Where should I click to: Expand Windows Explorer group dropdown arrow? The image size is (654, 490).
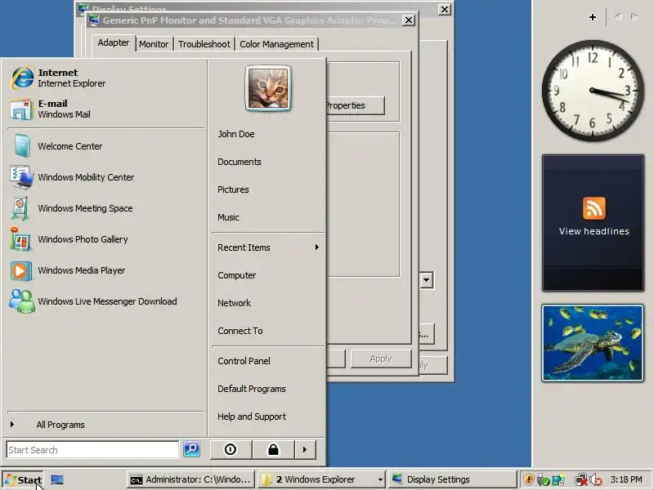tap(380, 480)
